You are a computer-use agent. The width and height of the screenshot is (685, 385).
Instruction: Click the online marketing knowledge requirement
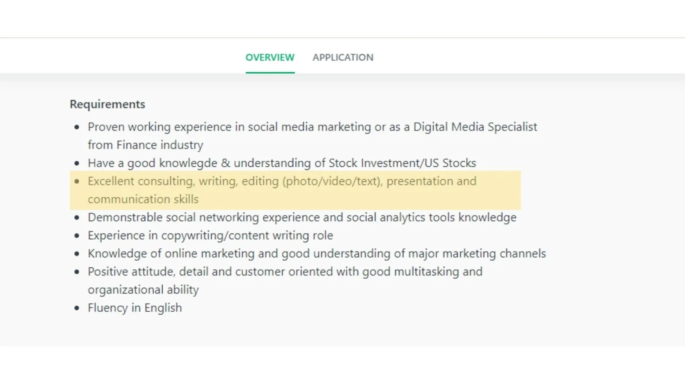(x=317, y=253)
